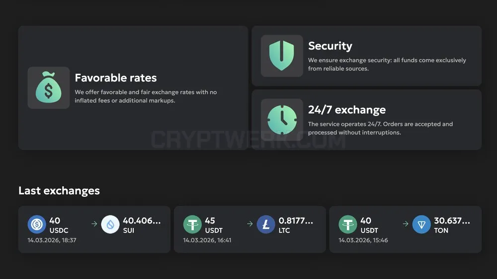Click the SUI droplet coin icon
The image size is (497, 279).
coord(110,224)
